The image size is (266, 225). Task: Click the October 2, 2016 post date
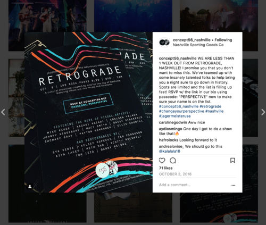[x=175, y=174]
